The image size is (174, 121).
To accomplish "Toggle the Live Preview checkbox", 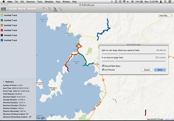I will click(103, 70).
